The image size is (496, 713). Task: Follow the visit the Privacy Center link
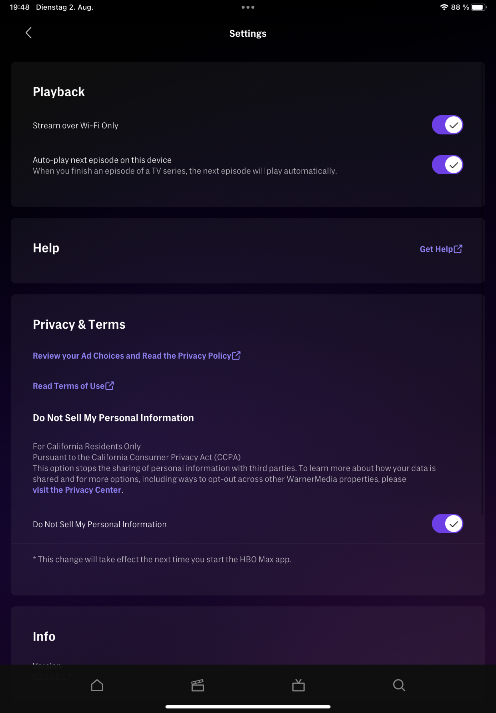[x=77, y=490]
